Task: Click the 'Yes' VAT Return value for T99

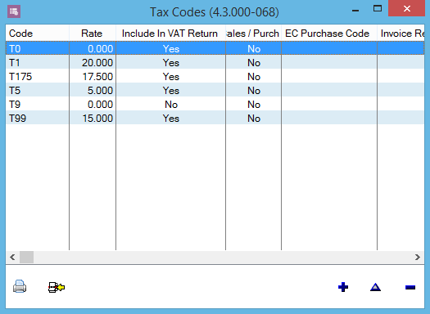Action: point(171,119)
